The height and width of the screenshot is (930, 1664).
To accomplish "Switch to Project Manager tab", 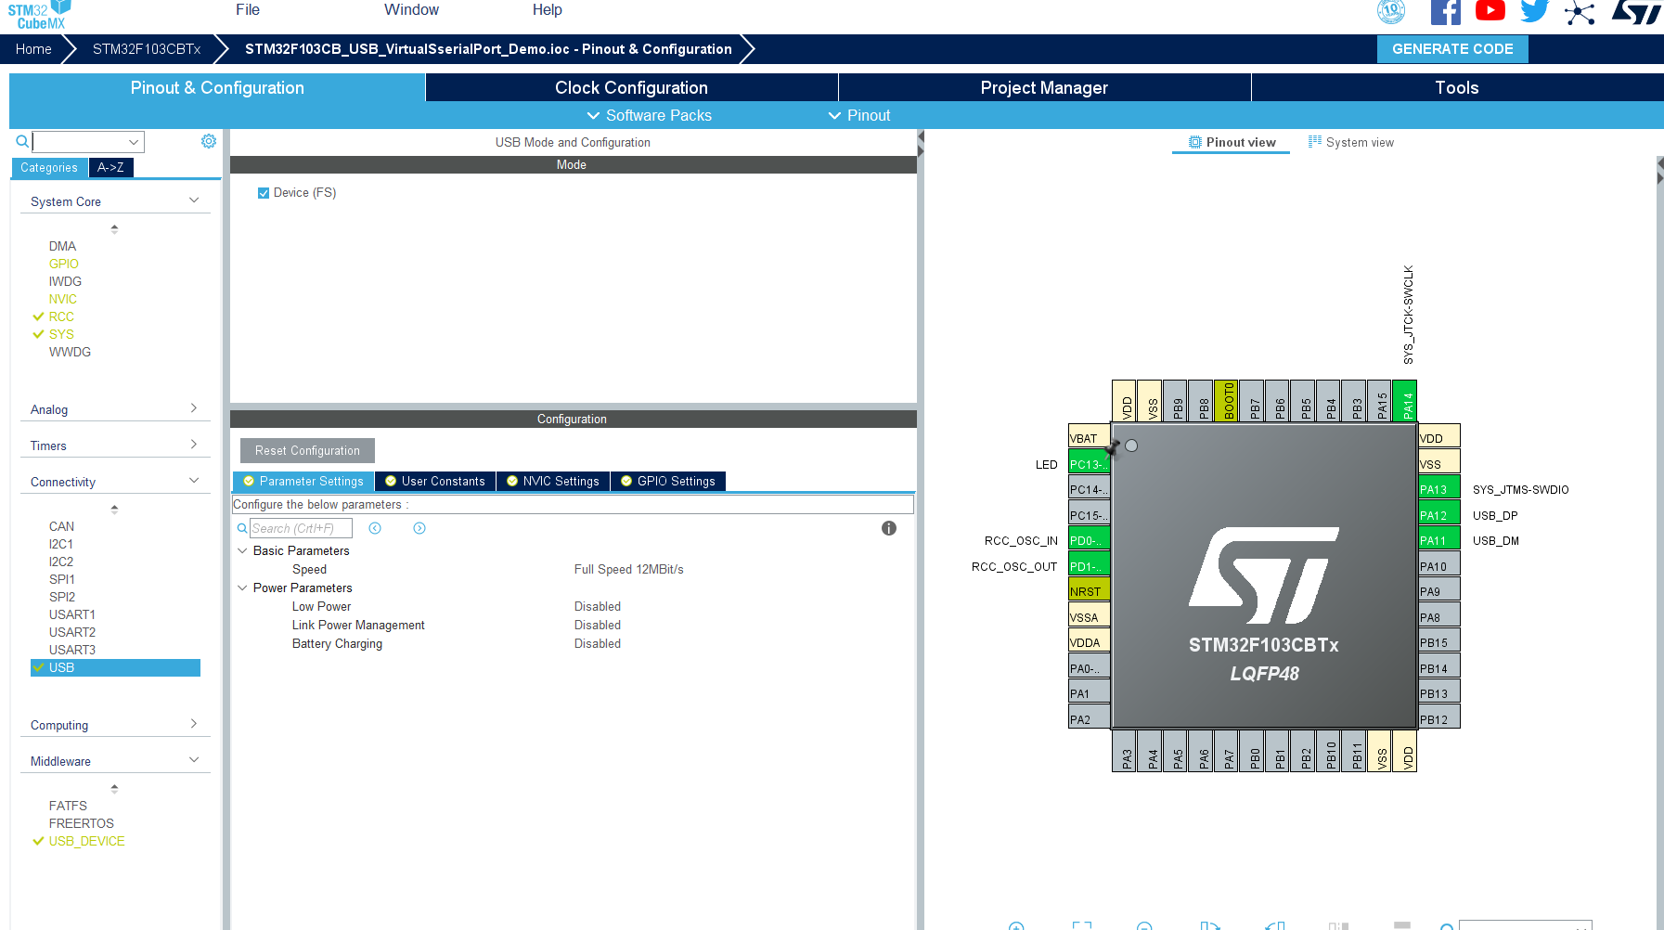I will (1045, 87).
